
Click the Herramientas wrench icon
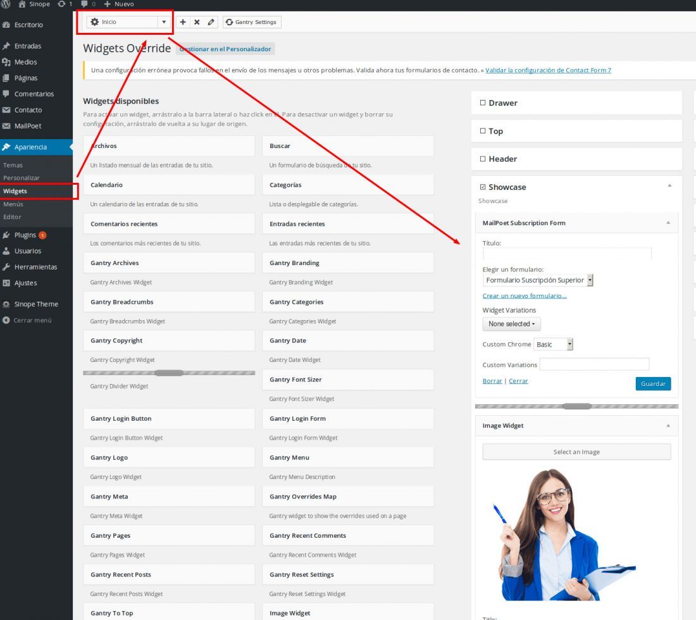[6, 267]
